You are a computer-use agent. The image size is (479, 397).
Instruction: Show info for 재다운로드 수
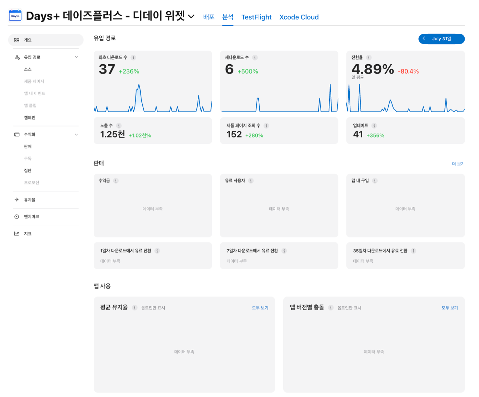(x=255, y=57)
